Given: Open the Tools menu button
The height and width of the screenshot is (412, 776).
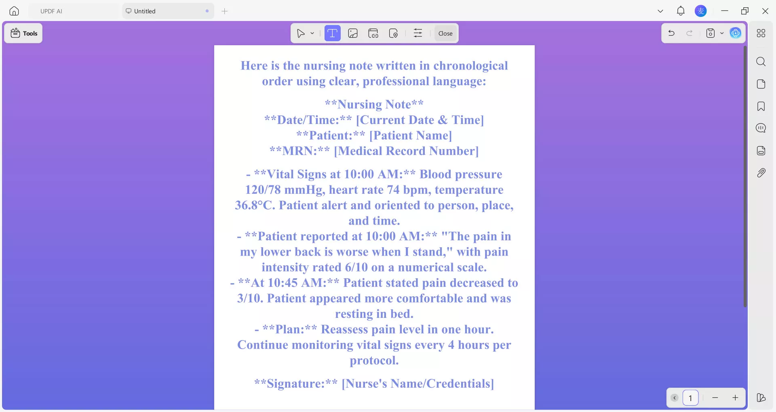Looking at the screenshot, I should point(23,33).
